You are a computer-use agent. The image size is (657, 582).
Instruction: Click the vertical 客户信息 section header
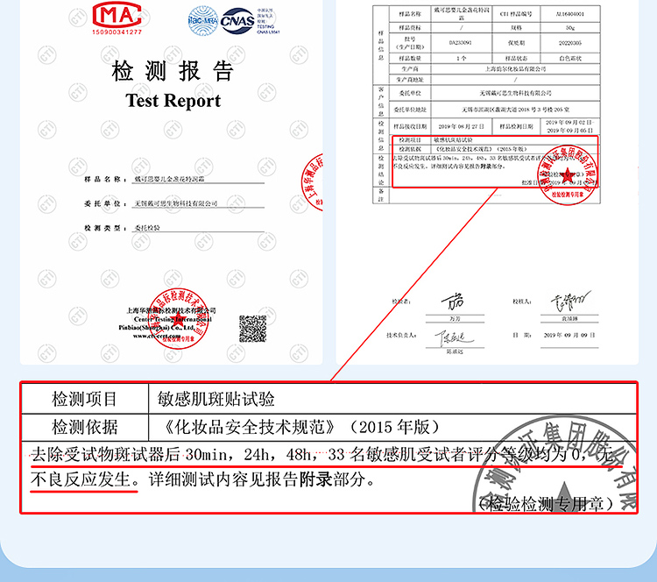pyautogui.click(x=381, y=102)
